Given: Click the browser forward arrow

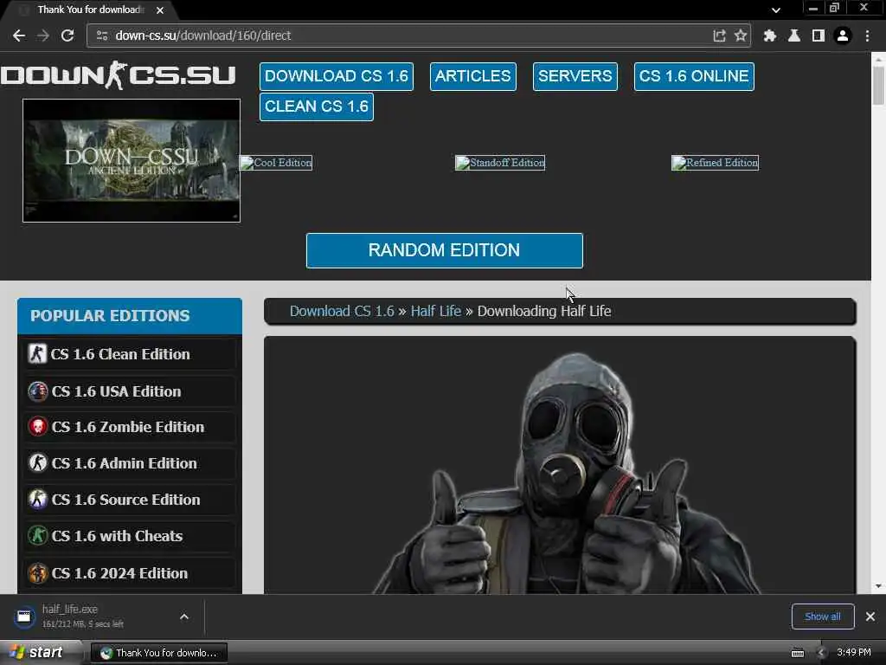Looking at the screenshot, I should tap(43, 36).
